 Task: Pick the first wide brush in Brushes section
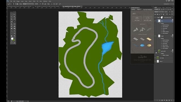pos(136,29)
